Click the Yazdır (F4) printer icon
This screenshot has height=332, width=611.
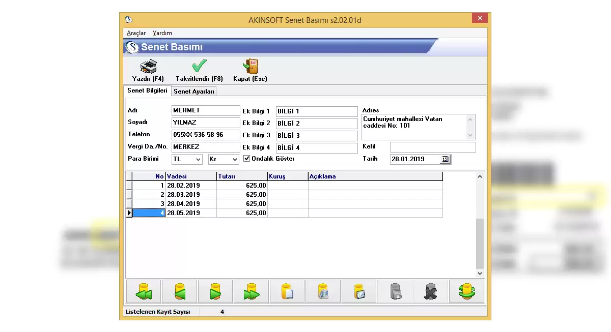coord(148,67)
